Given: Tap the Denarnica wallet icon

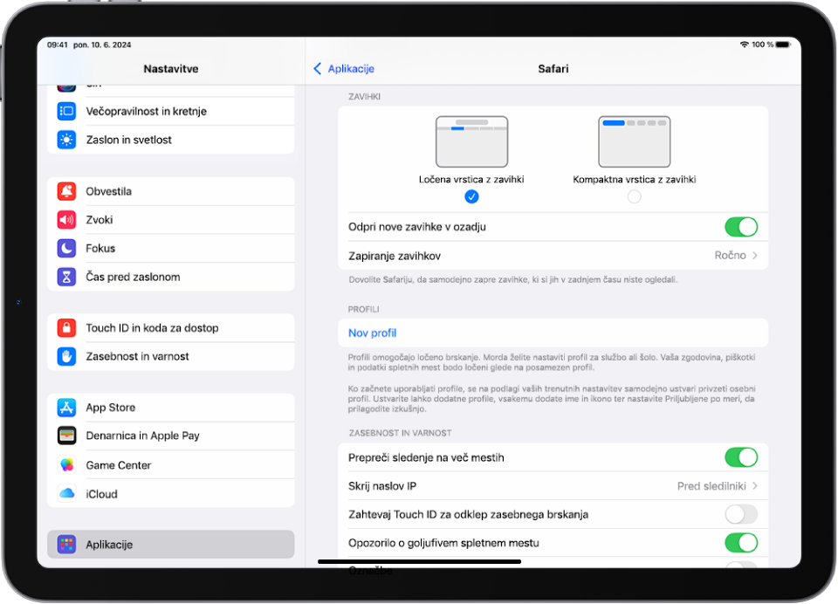Looking at the screenshot, I should pyautogui.click(x=66, y=436).
